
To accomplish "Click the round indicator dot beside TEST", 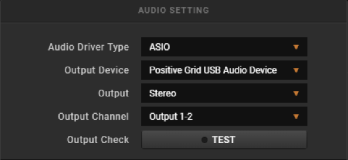I will [x=205, y=140].
